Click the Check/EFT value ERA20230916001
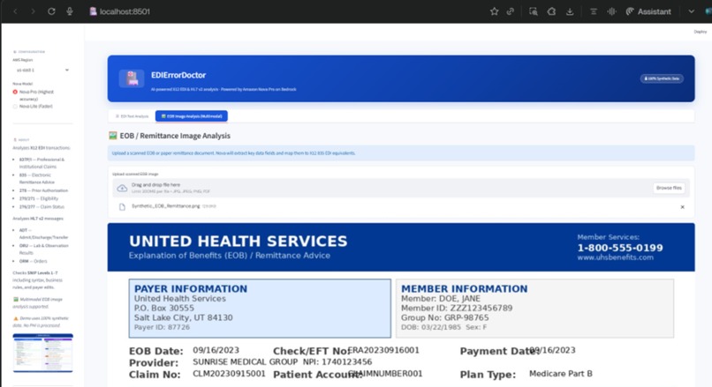 (x=383, y=350)
